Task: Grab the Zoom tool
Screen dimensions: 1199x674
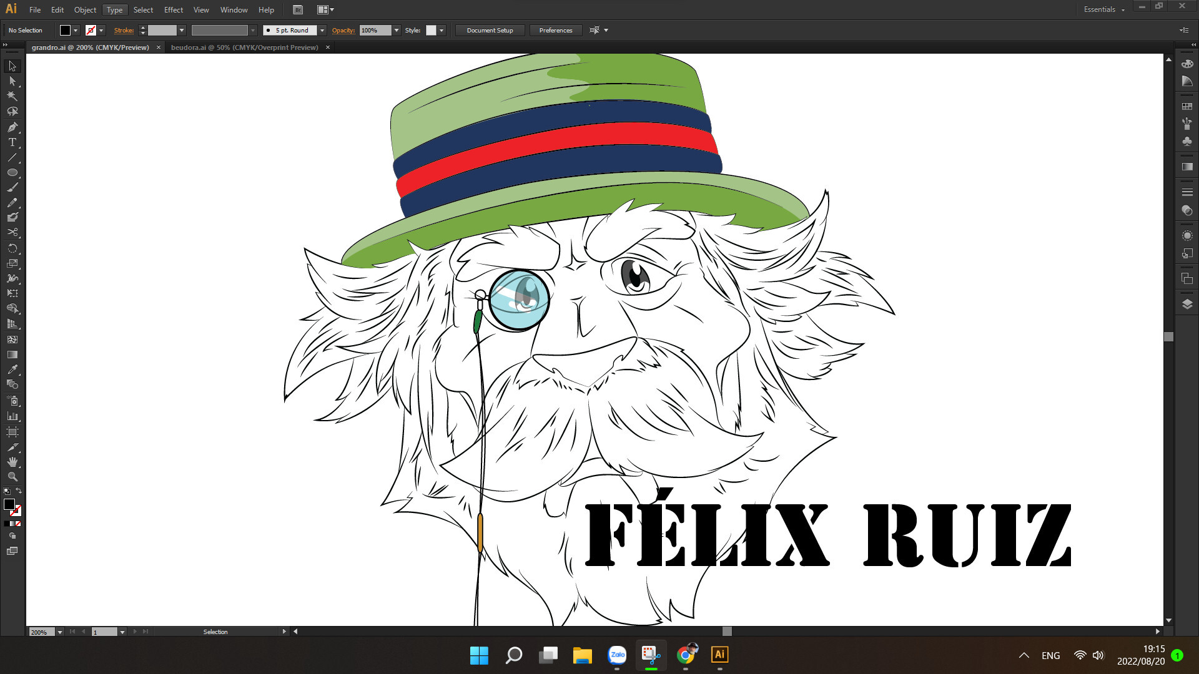Action: coord(12,477)
